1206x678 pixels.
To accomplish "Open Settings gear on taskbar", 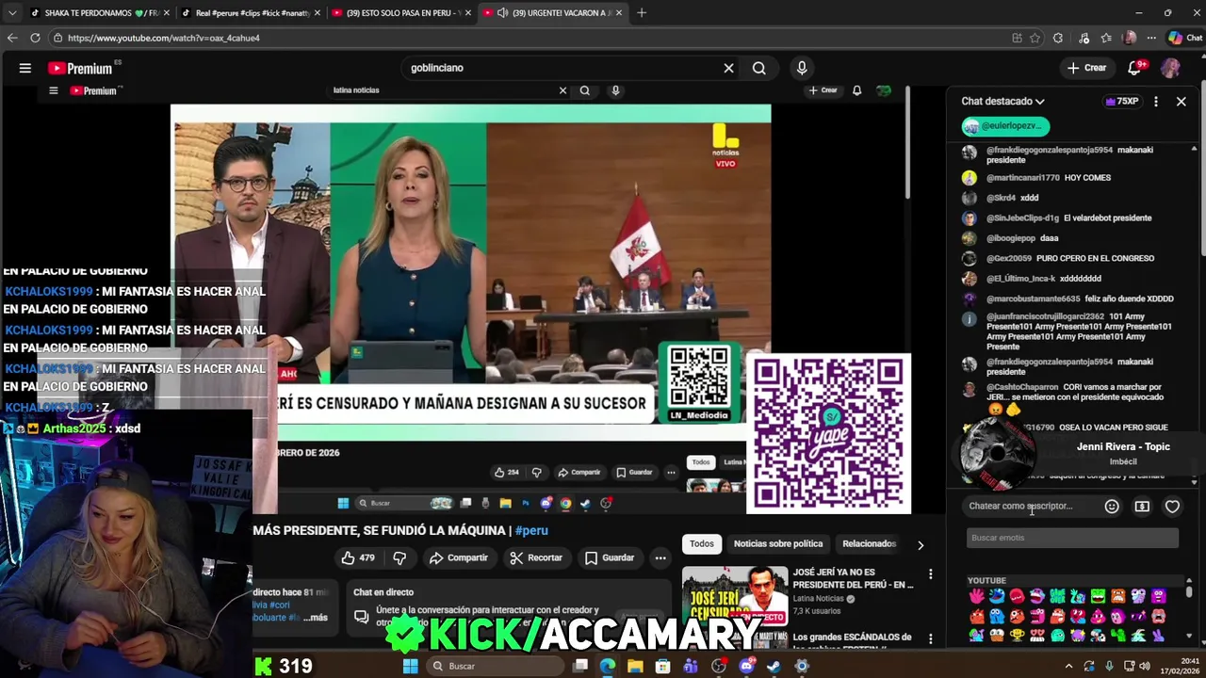I will click(x=802, y=666).
